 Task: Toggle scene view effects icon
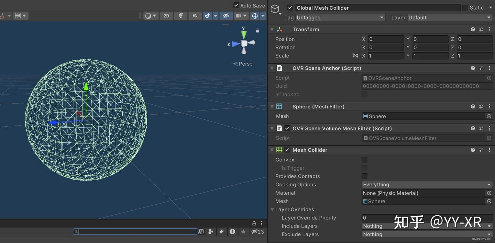(x=207, y=15)
